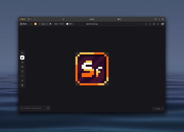Screen dimensions: 184x132
Task: Select the eyedropper color picker tool
Action: point(22,81)
